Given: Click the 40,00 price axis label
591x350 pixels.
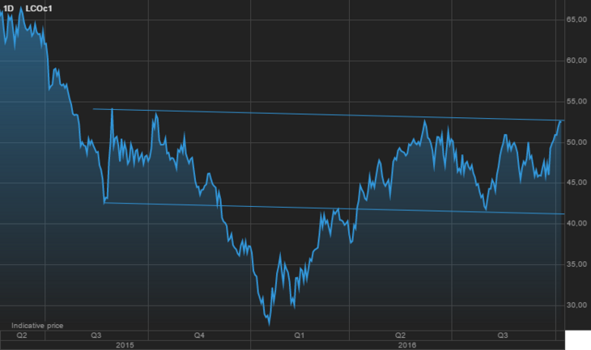Looking at the screenshot, I should 576,224.
